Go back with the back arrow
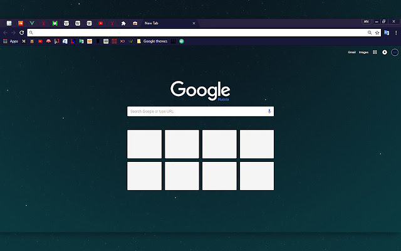 6,33
